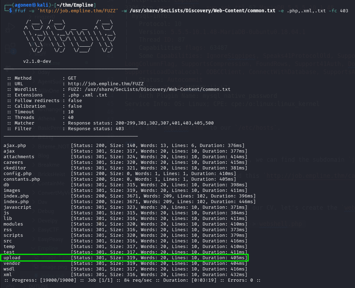The height and width of the screenshot is (288, 355).
Task: Click the Filter response status 403 row
Action: tap(66, 129)
